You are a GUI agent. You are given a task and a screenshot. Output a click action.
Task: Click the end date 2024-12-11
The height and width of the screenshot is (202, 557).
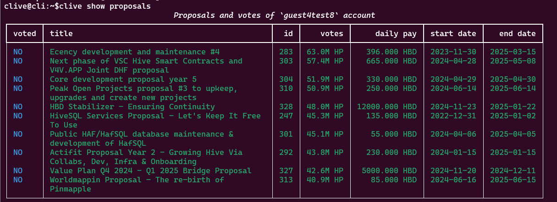tap(513, 170)
